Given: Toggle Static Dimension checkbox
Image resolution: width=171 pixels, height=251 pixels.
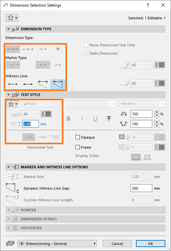Looking at the screenshot, I should (86, 53).
